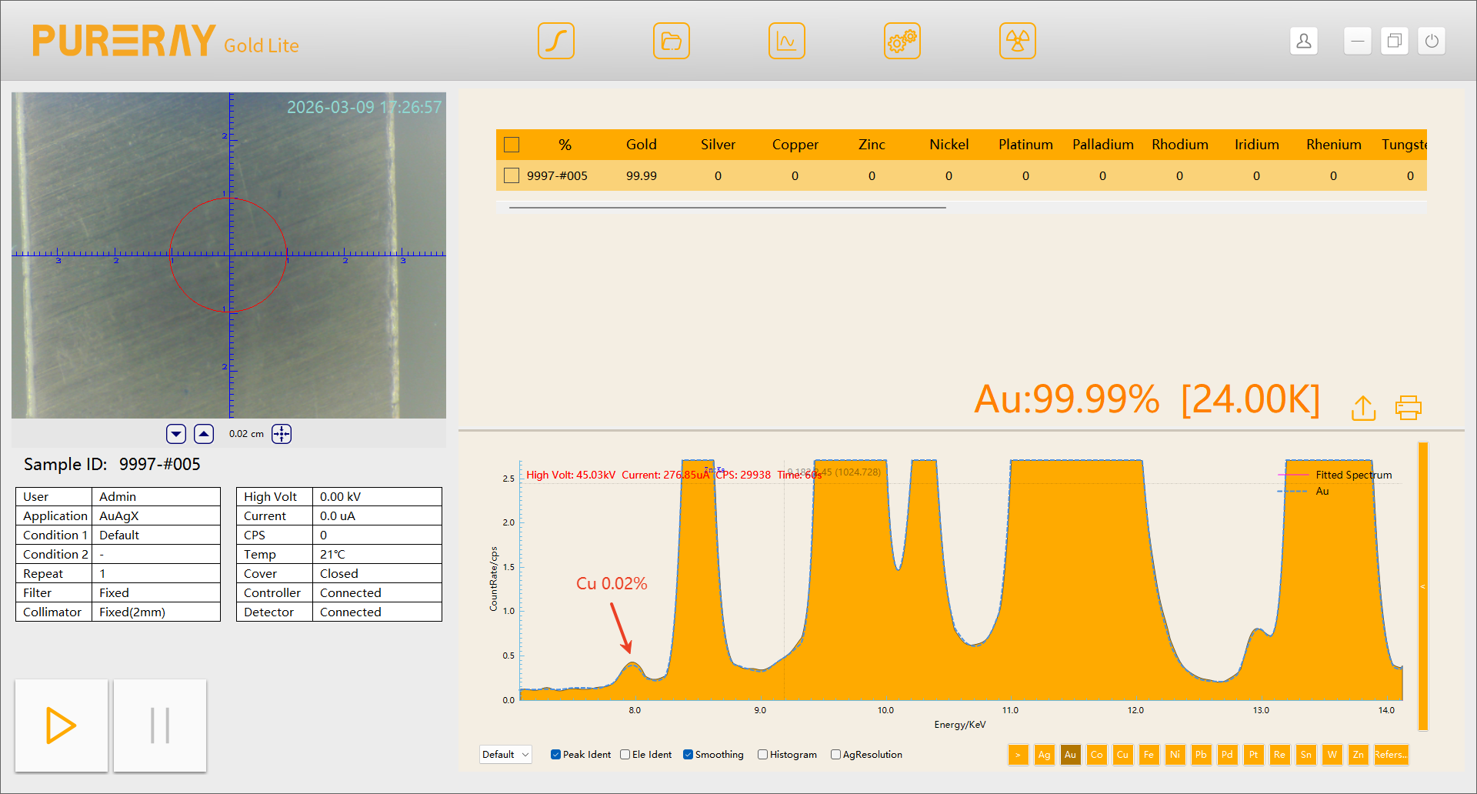Open the calibration curve icon in the toolbar

555,41
